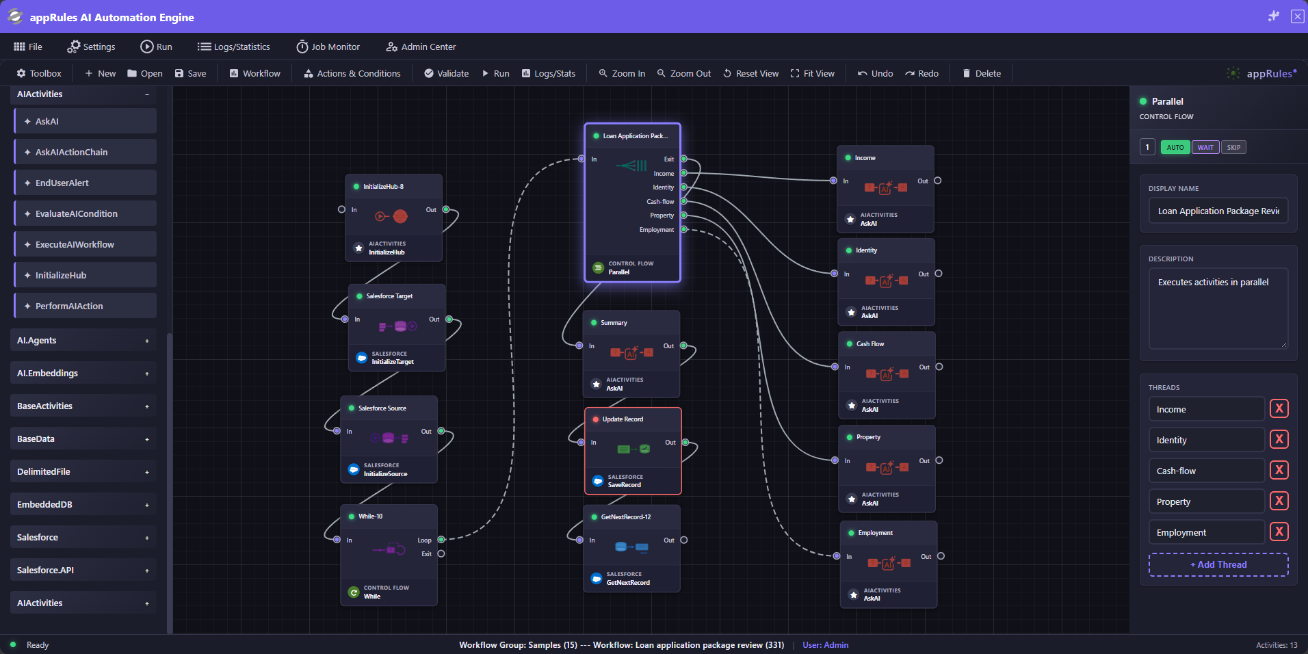
Task: Click Fit View
Action: pyautogui.click(x=813, y=73)
